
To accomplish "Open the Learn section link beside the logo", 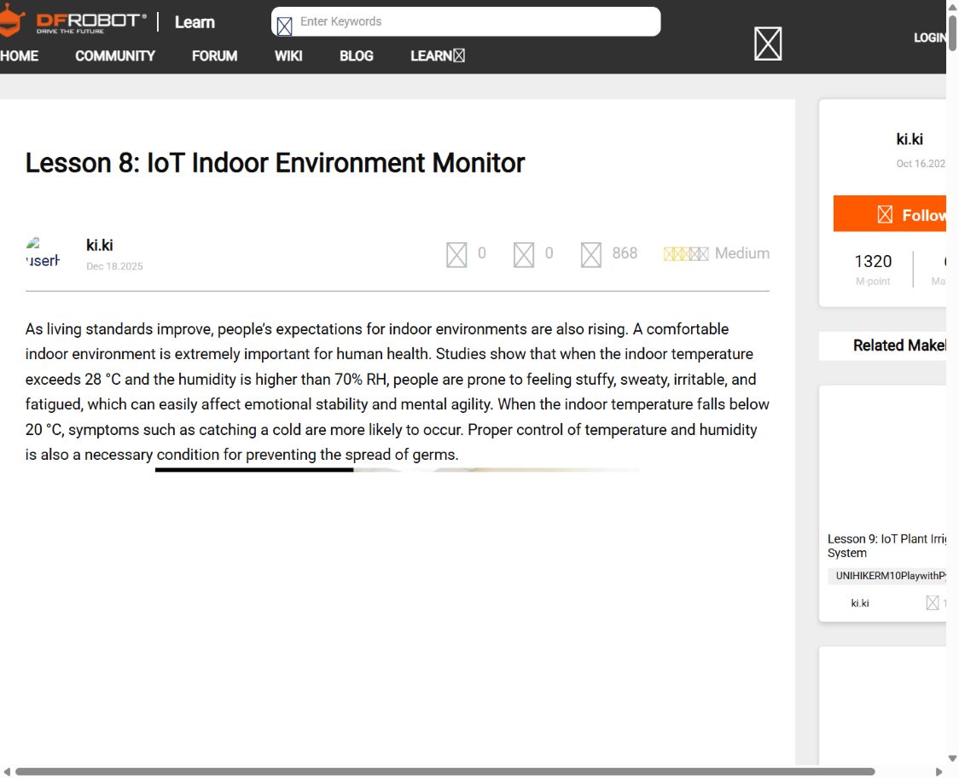I will [x=195, y=22].
